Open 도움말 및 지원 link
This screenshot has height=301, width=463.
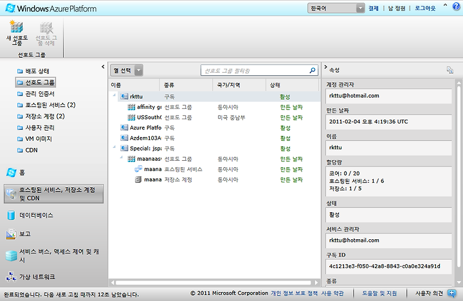pos(379,293)
